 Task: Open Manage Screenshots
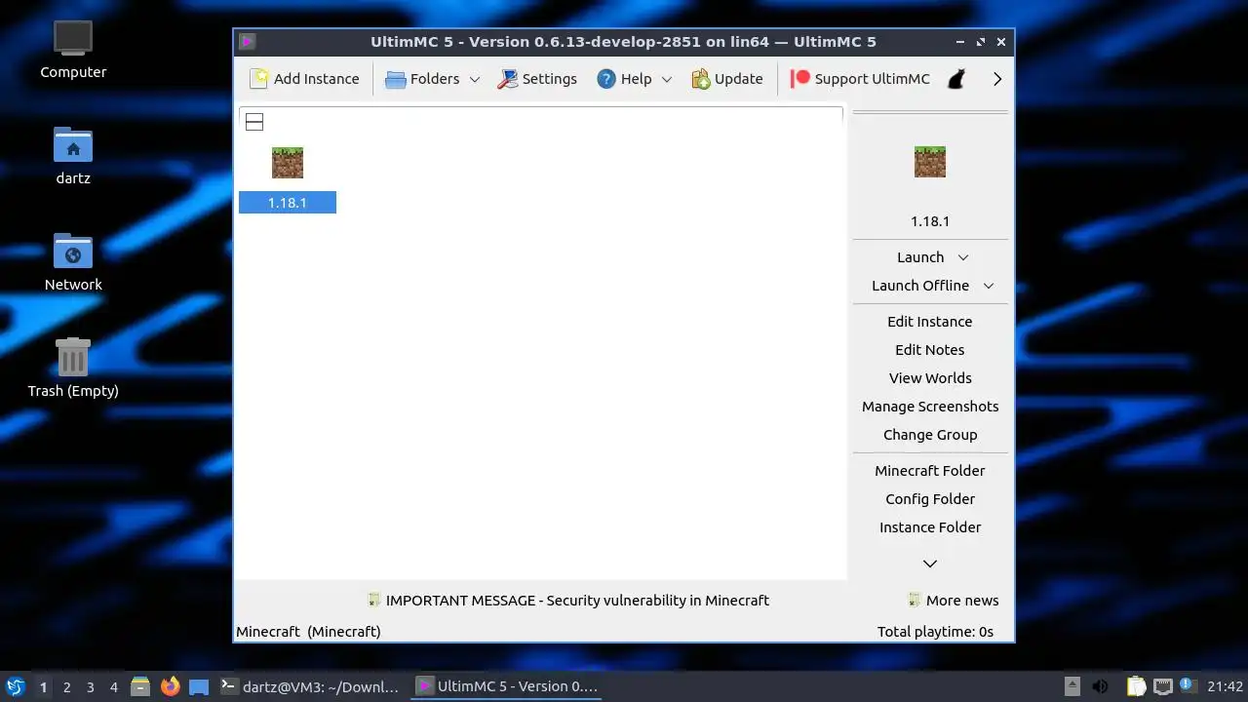click(930, 407)
